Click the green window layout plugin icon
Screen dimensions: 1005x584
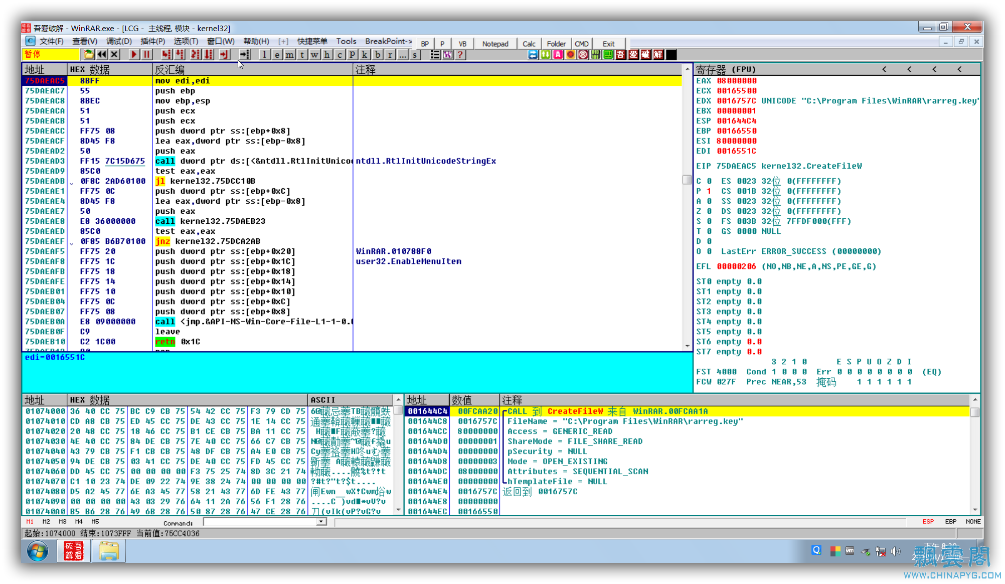(608, 55)
